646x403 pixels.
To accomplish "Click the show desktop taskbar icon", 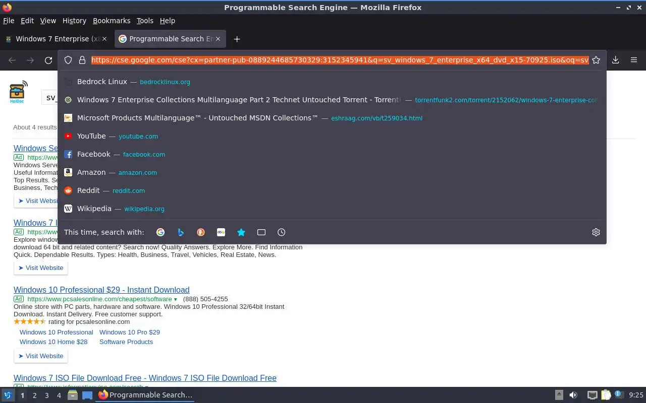I will click(87, 395).
